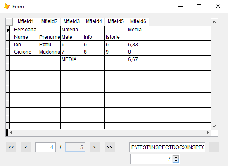Select the Materia cell
This screenshot has height=166, width=228.
71,30
